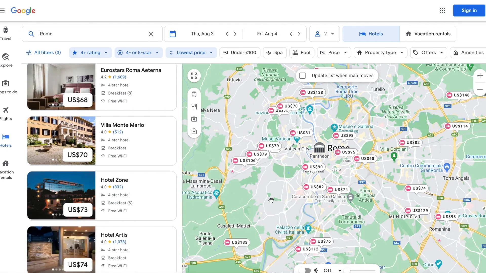Open Flights in sidebar

[5, 114]
